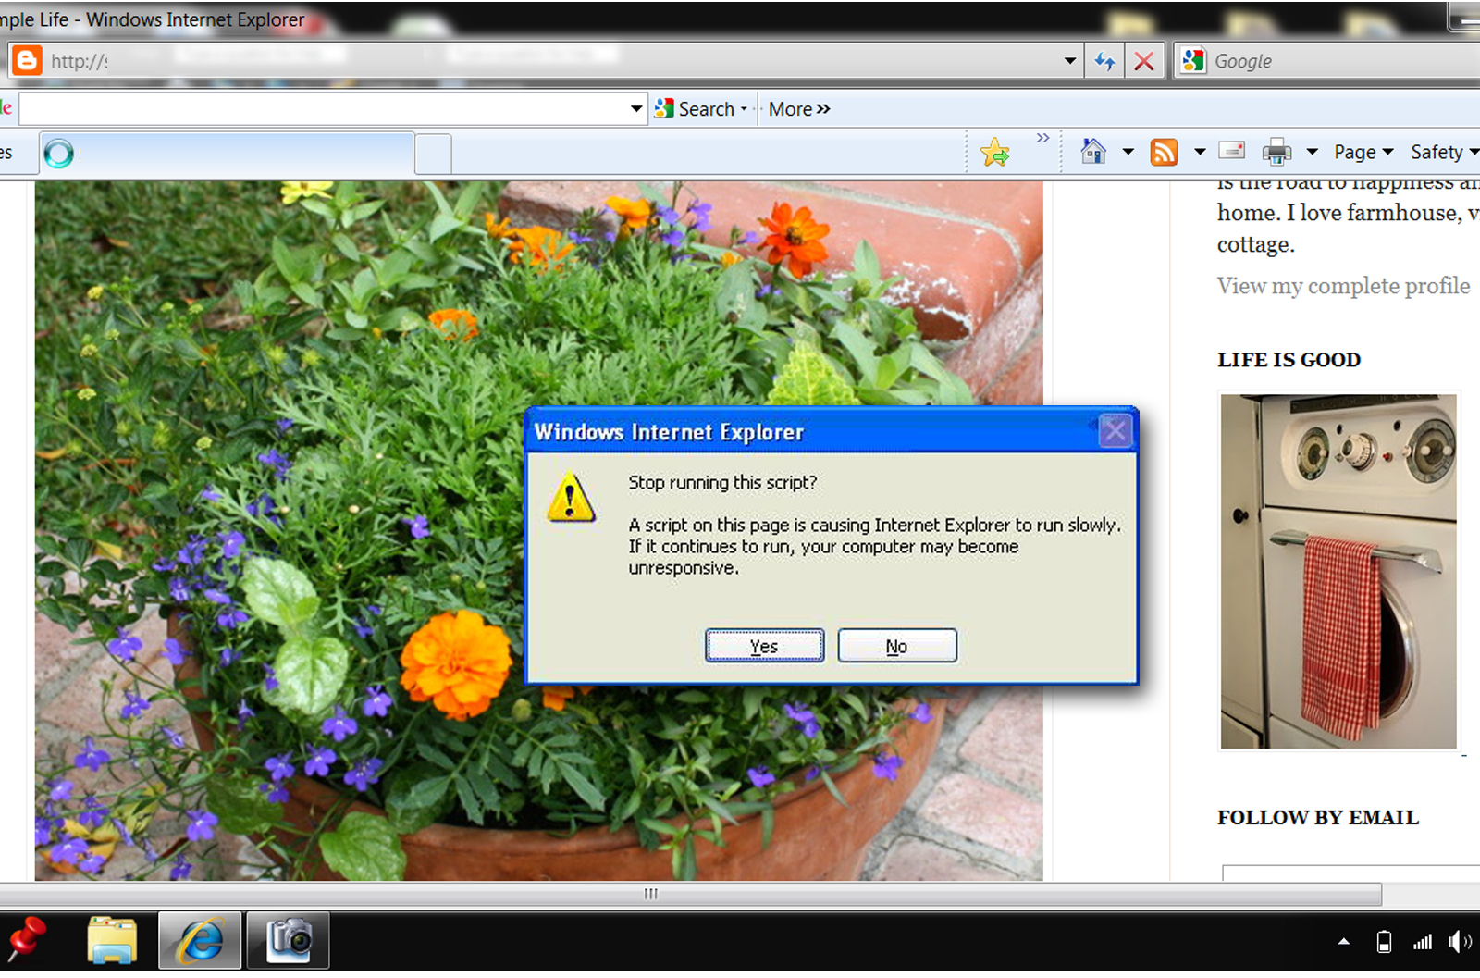This screenshot has height=978, width=1480.
Task: Open Windows Explorer from the taskbar folder icon
Action: click(112, 941)
